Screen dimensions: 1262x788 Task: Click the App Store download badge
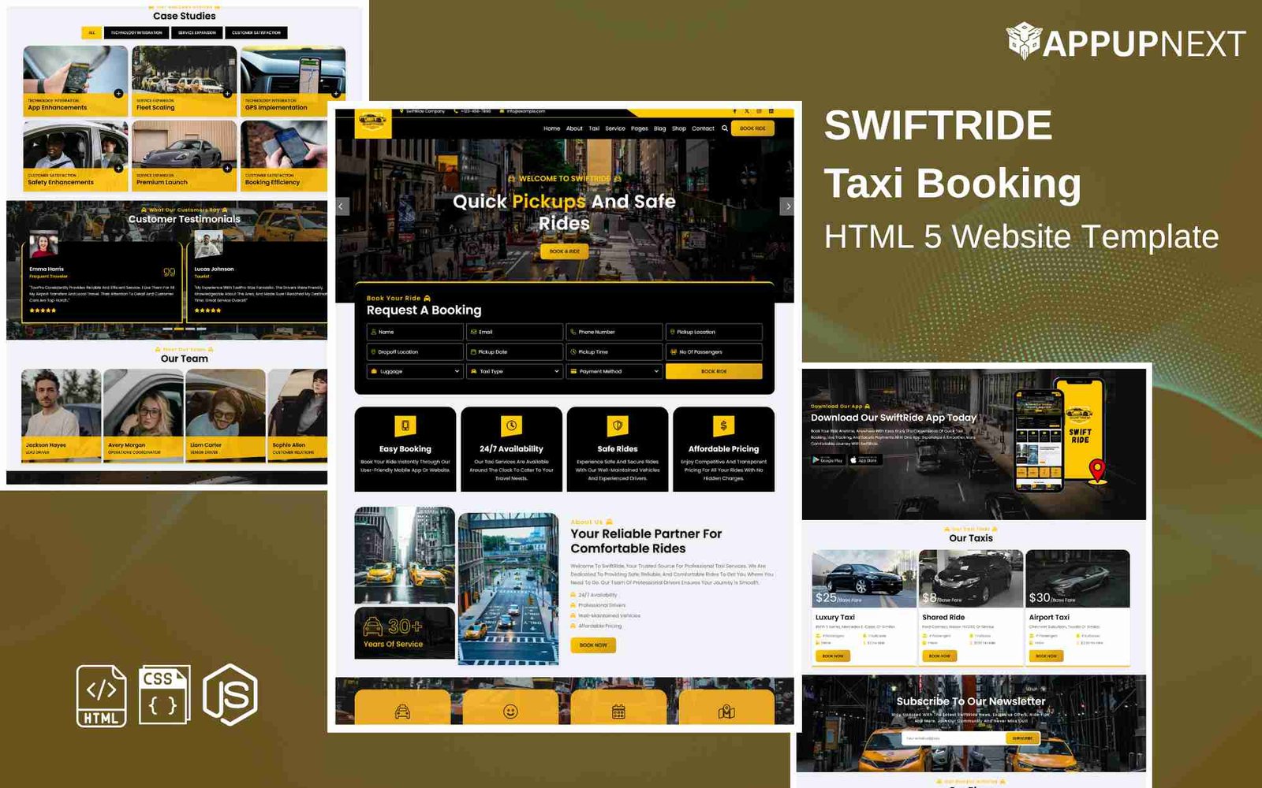pyautogui.click(x=864, y=459)
